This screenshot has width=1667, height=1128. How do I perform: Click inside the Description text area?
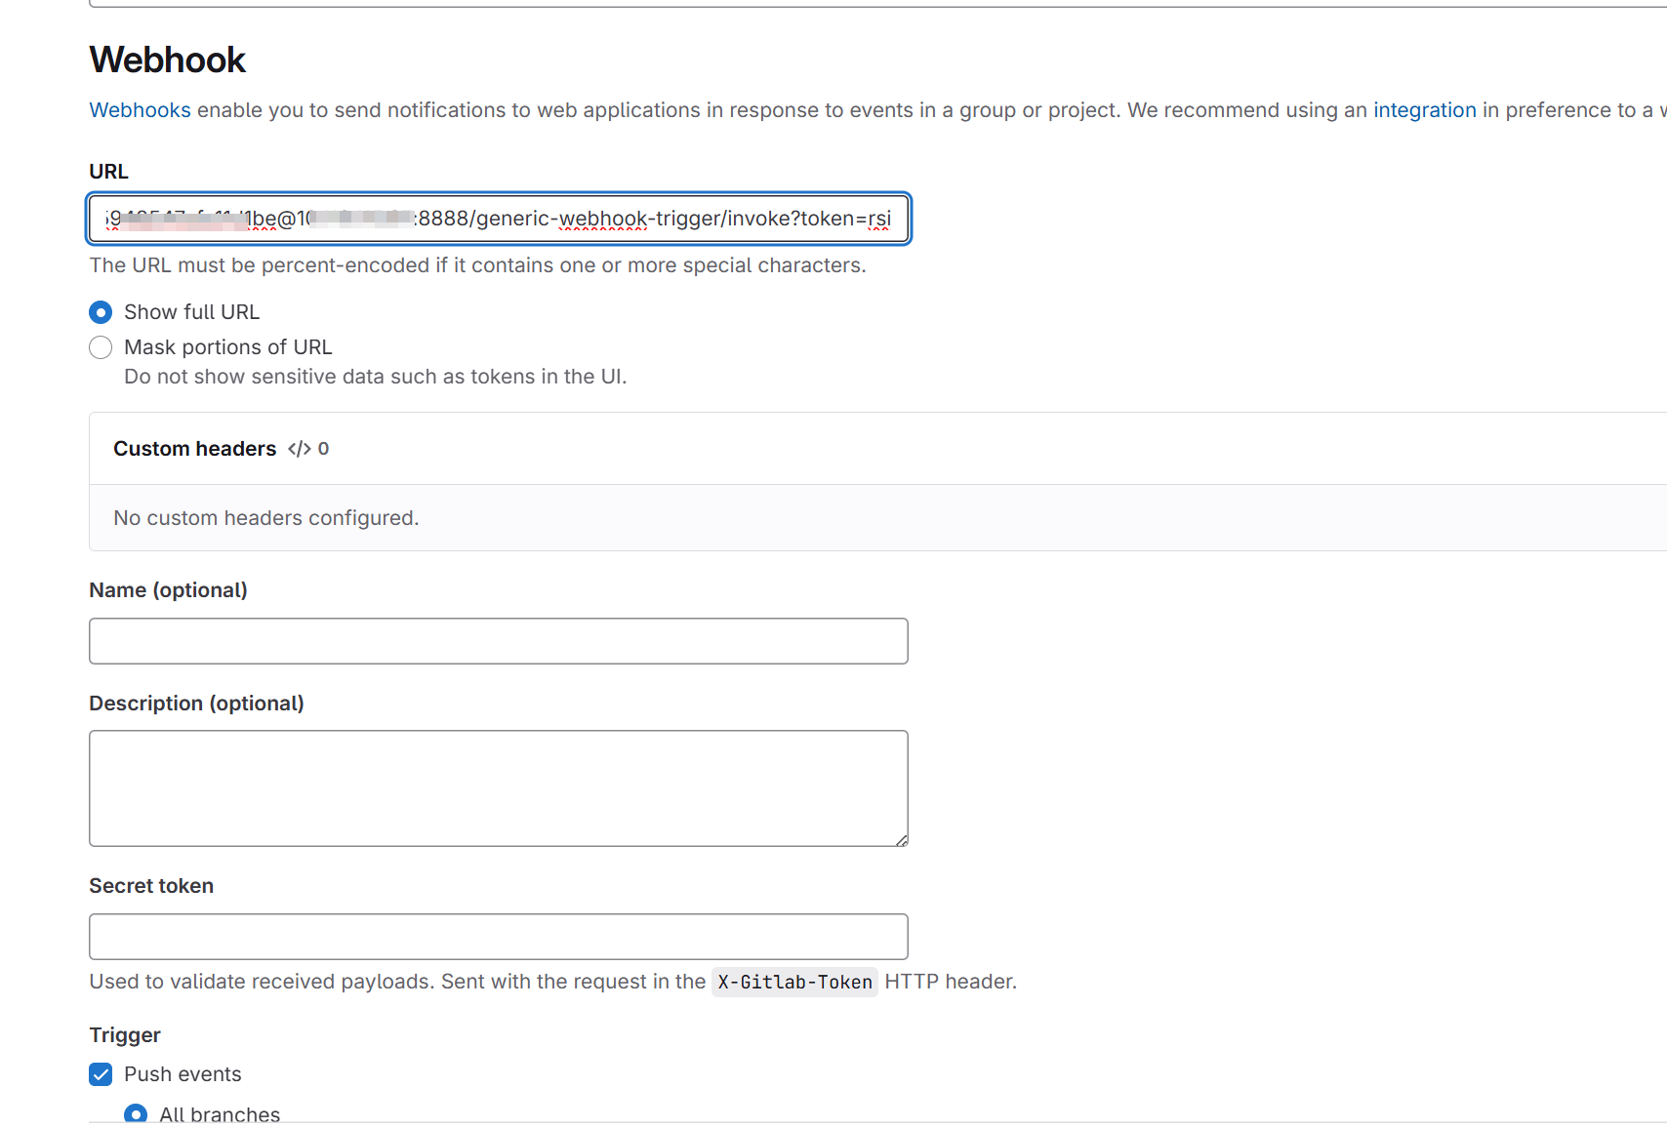click(x=498, y=787)
